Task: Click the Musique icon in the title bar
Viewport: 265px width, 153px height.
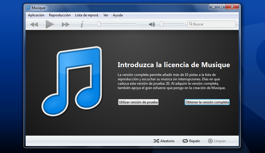Action: [x=28, y=8]
